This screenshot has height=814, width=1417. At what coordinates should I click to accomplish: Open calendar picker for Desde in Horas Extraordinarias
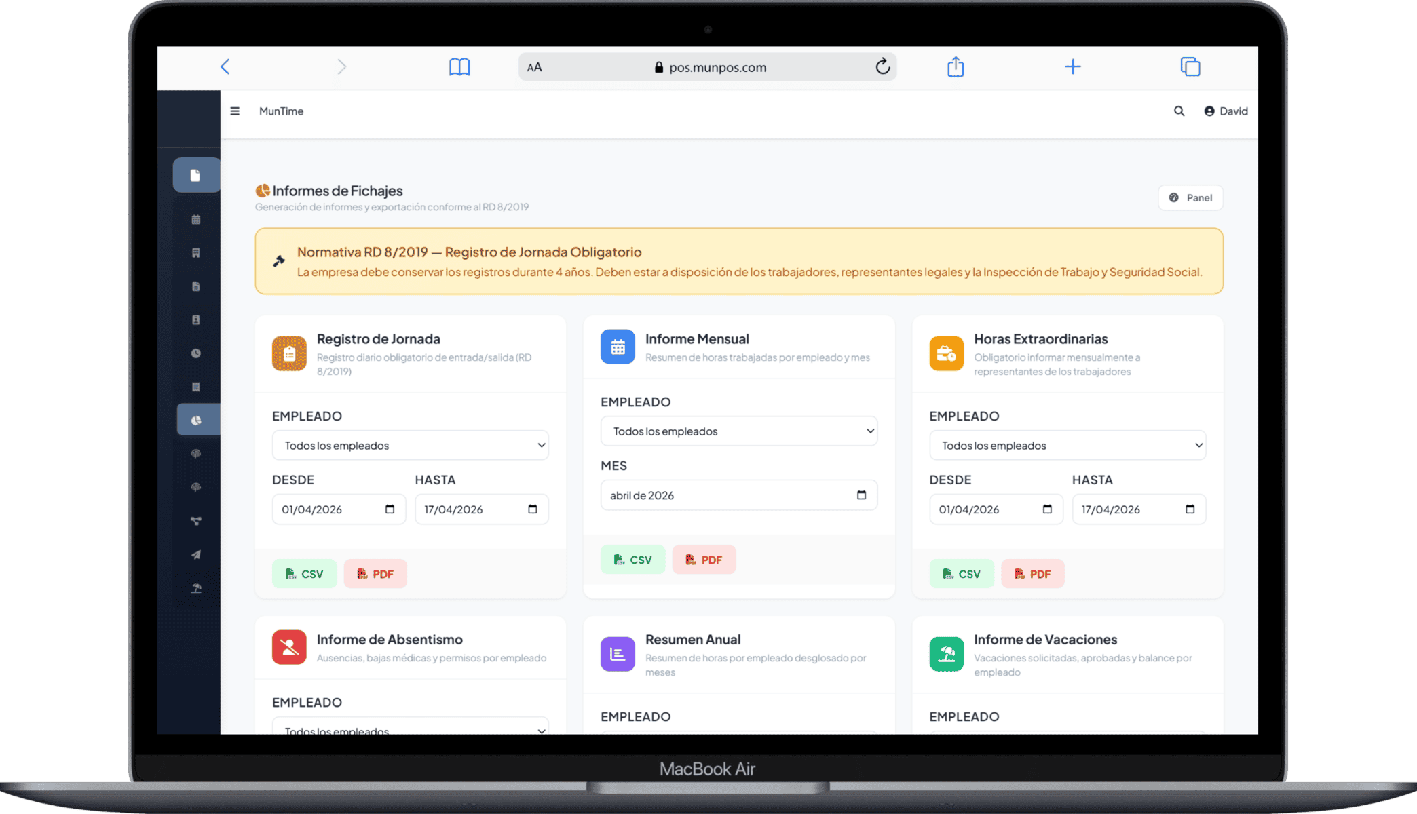click(1047, 509)
